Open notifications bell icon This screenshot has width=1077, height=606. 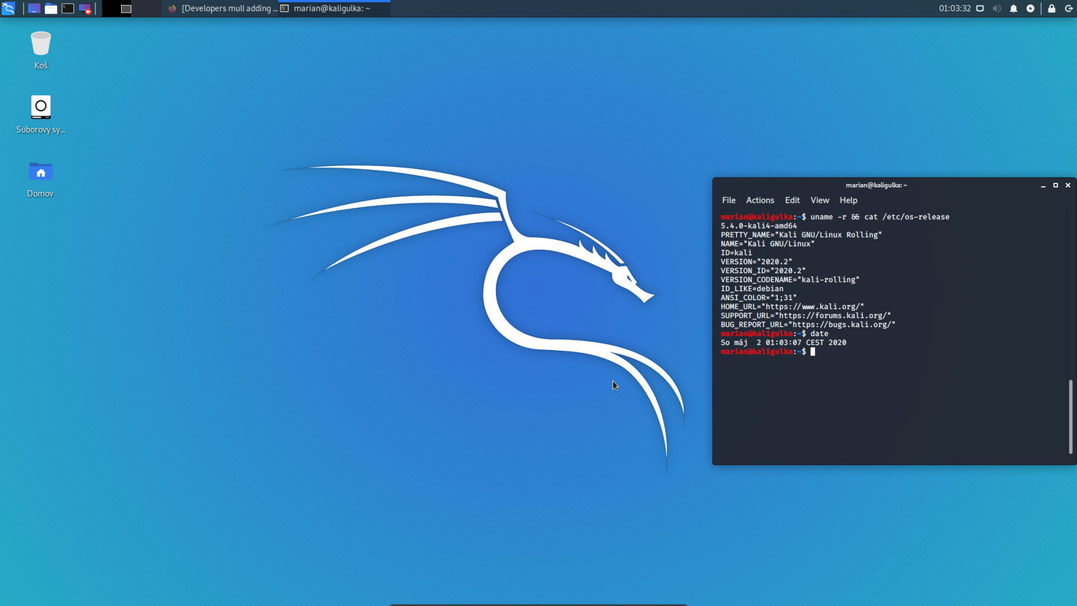click(1013, 8)
